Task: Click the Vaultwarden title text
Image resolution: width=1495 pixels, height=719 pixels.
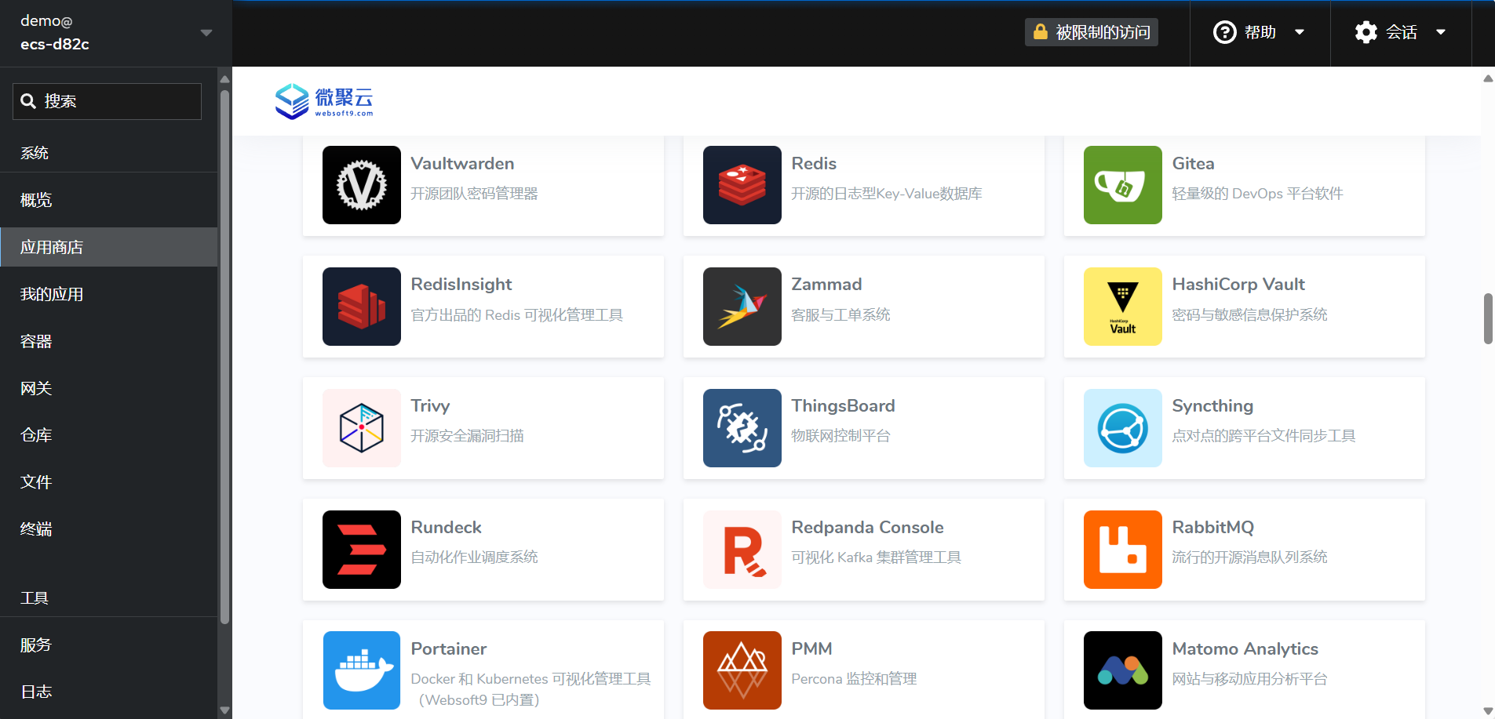Action: coord(462,164)
